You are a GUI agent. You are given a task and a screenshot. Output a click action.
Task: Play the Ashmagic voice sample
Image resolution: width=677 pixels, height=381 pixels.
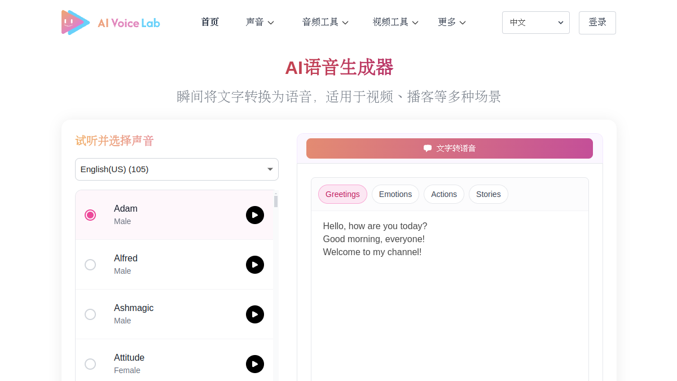(255, 314)
